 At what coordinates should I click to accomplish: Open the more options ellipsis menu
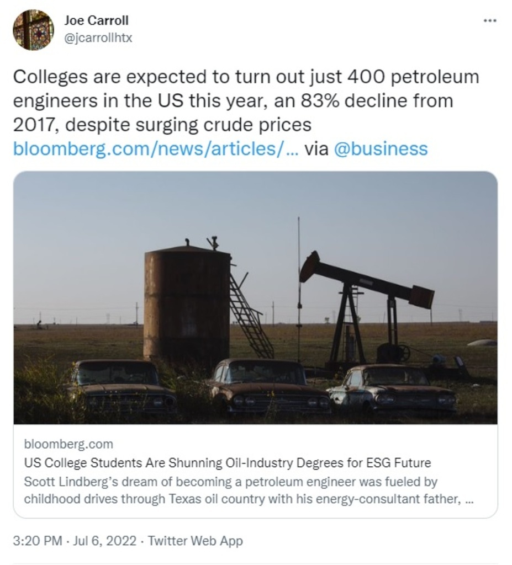coord(489,20)
